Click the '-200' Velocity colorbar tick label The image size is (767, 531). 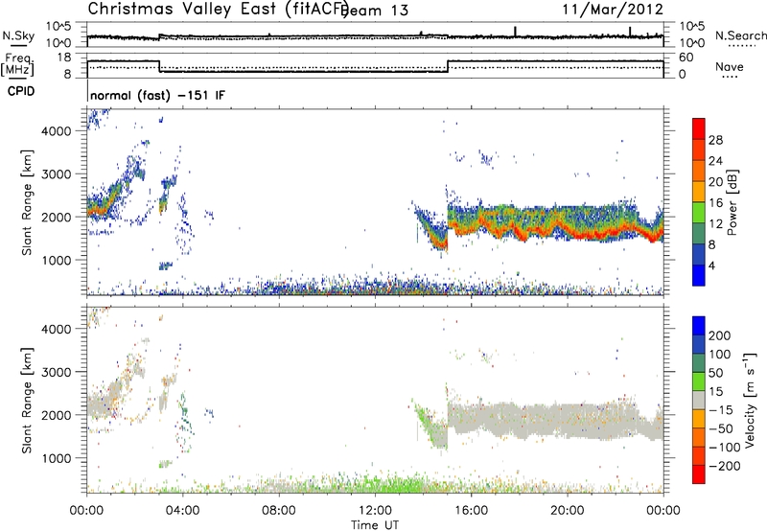click(x=725, y=466)
